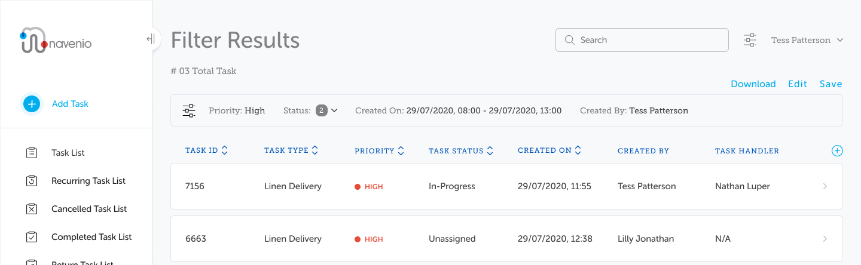The image size is (861, 265).
Task: Expand the Status filter dropdown
Action: [326, 110]
